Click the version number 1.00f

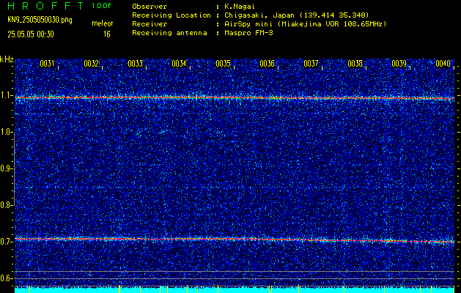[101, 6]
